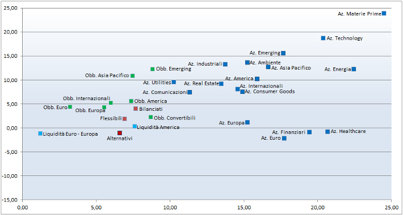The width and height of the screenshot is (403, 215).
Task: Click the Az. Healthcare data point
Action: [x=328, y=131]
